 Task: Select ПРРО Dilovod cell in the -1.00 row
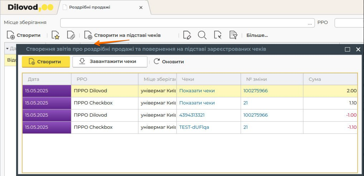point(105,115)
